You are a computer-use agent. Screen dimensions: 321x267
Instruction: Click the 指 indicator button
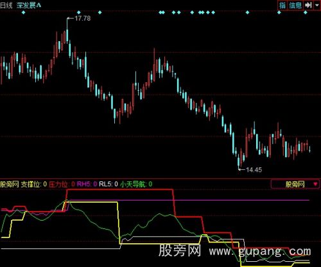coord(282,5)
